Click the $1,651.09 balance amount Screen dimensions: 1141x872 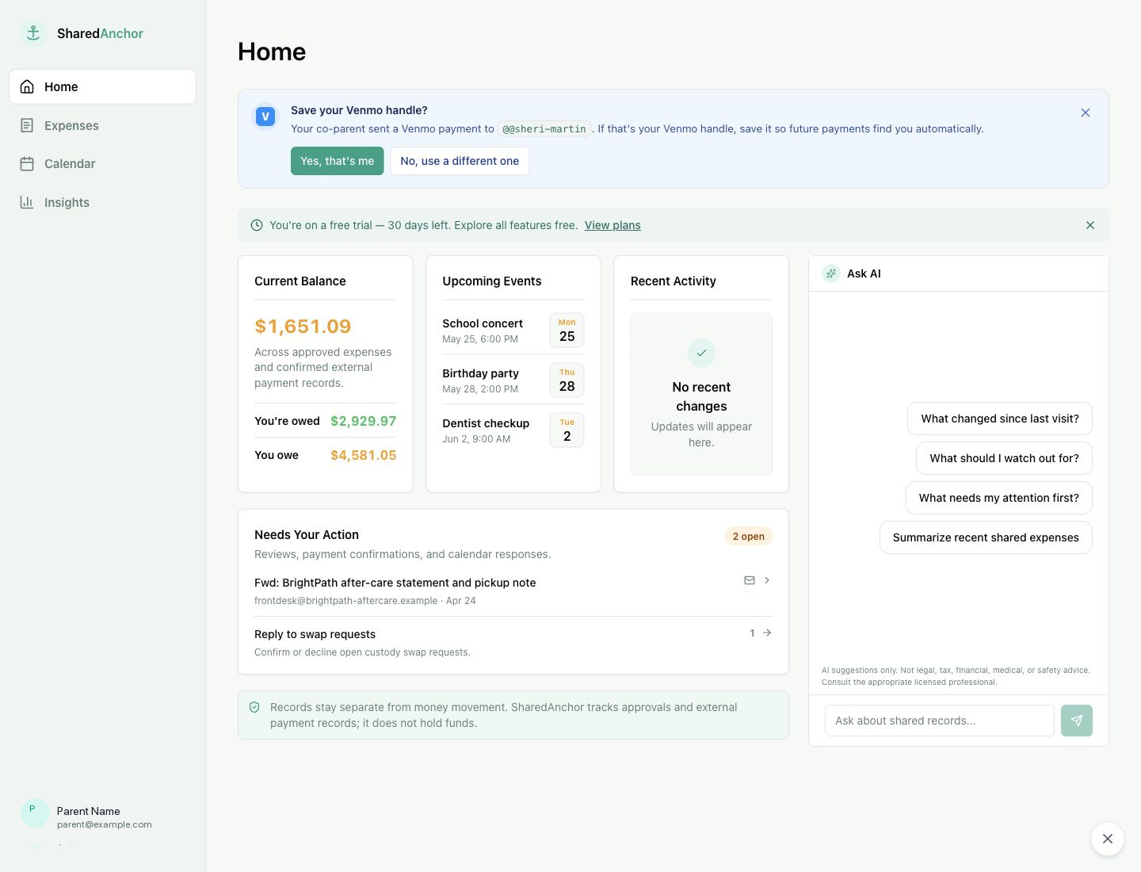pyautogui.click(x=303, y=327)
